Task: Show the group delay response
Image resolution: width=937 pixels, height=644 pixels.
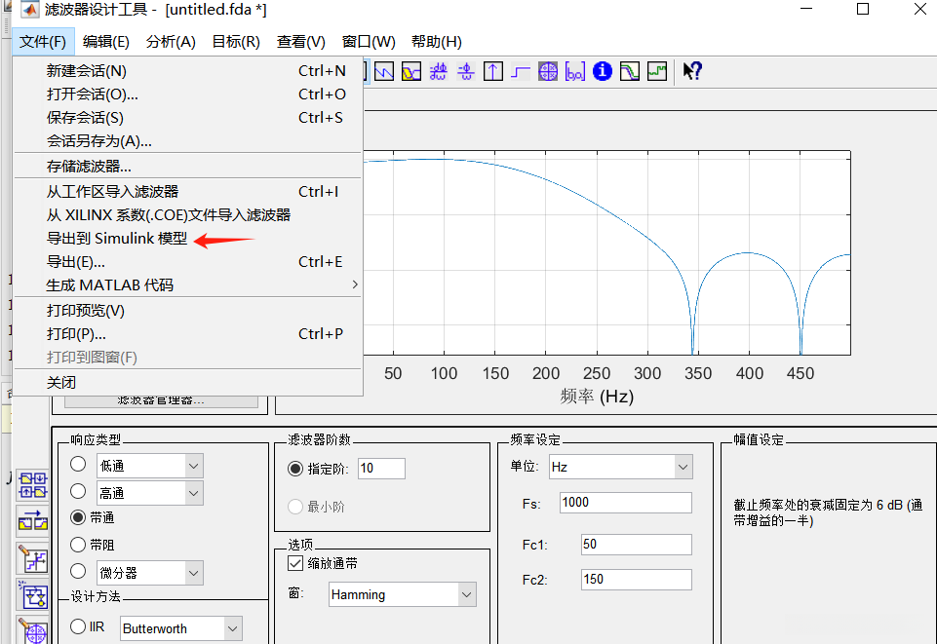Action: [x=439, y=72]
